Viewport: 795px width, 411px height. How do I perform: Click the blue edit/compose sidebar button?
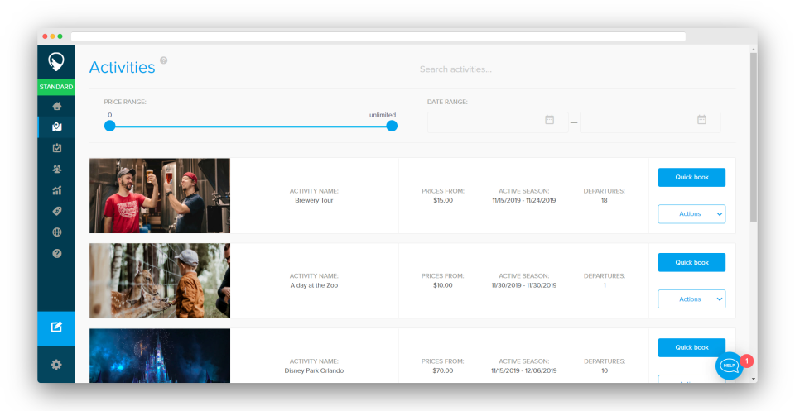click(56, 328)
